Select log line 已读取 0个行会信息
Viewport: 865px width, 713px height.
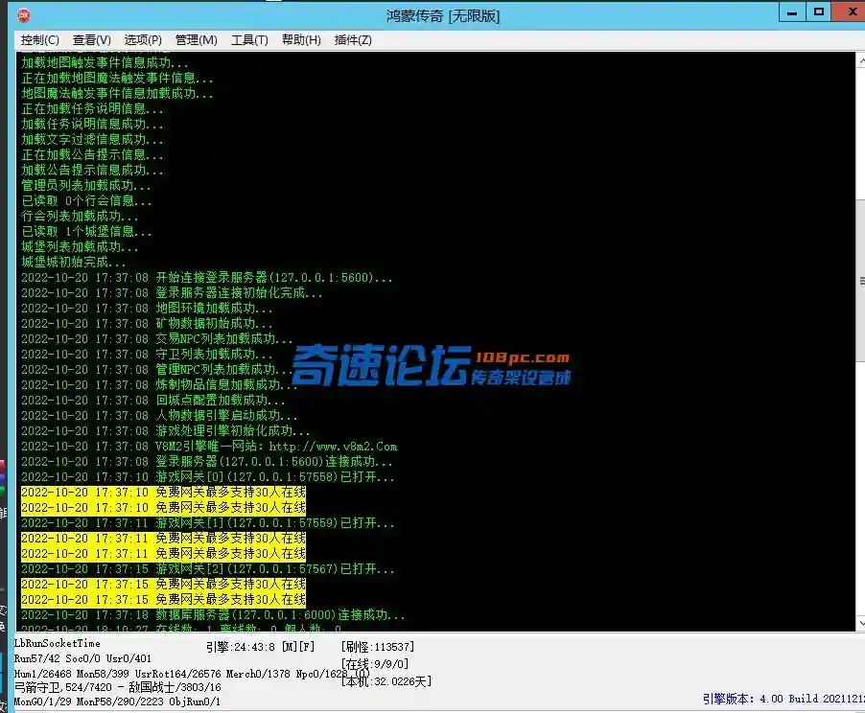(x=86, y=200)
